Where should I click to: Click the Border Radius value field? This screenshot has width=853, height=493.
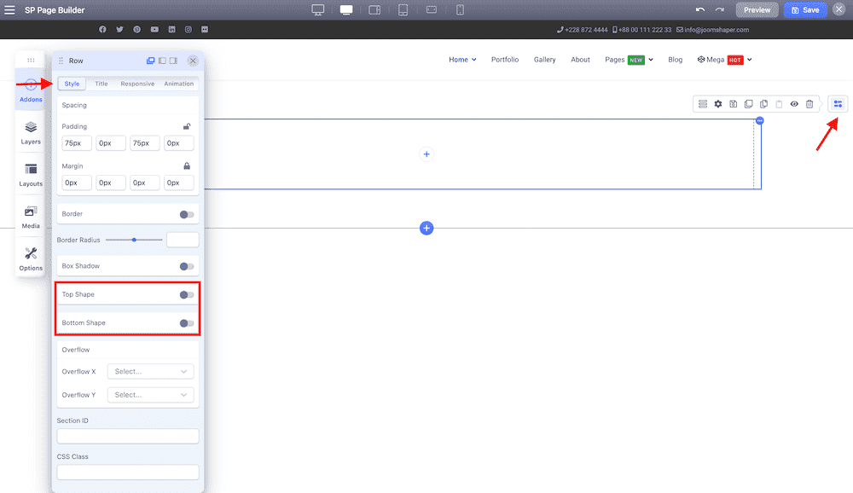click(x=183, y=240)
